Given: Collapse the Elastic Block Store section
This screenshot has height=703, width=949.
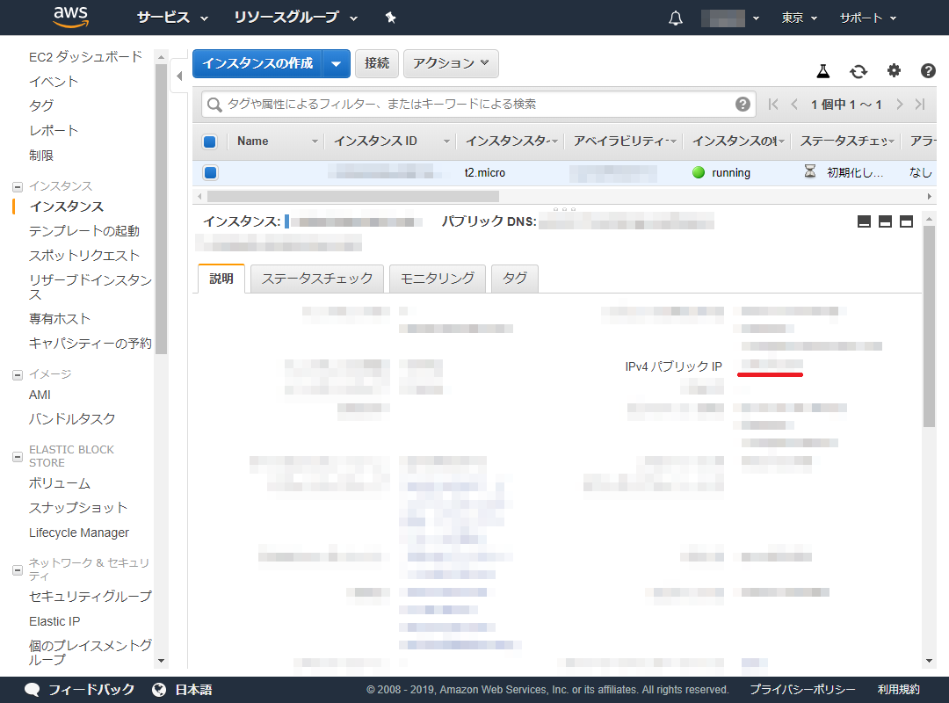Looking at the screenshot, I should (x=18, y=457).
